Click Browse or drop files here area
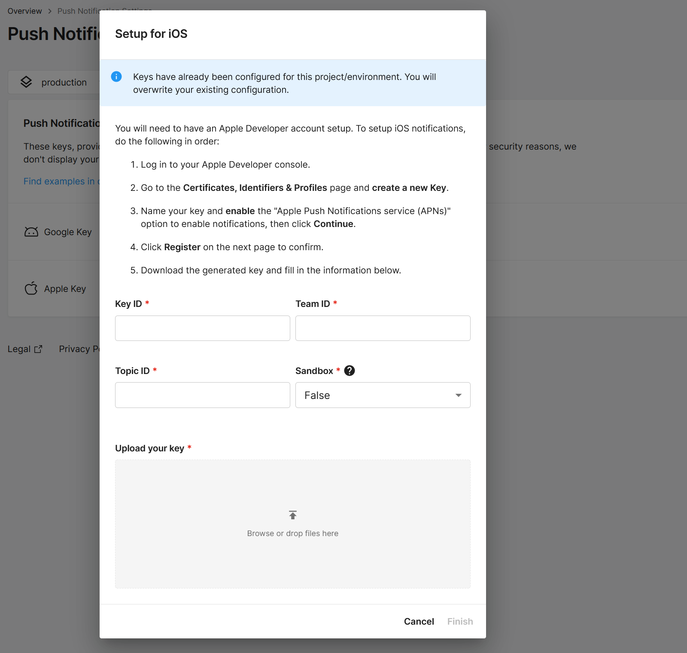Screen dimensions: 687x653 tap(293, 533)
